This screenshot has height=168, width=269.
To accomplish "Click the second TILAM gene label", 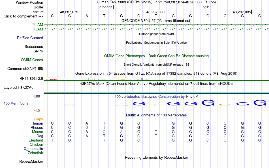I will [x=37, y=29].
